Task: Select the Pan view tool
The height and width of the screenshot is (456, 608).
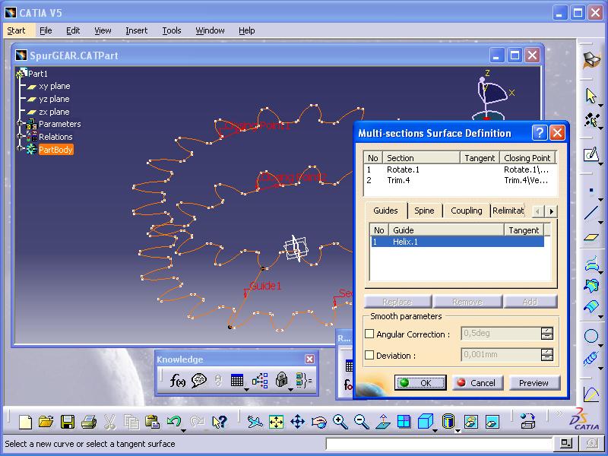Action: [x=297, y=421]
